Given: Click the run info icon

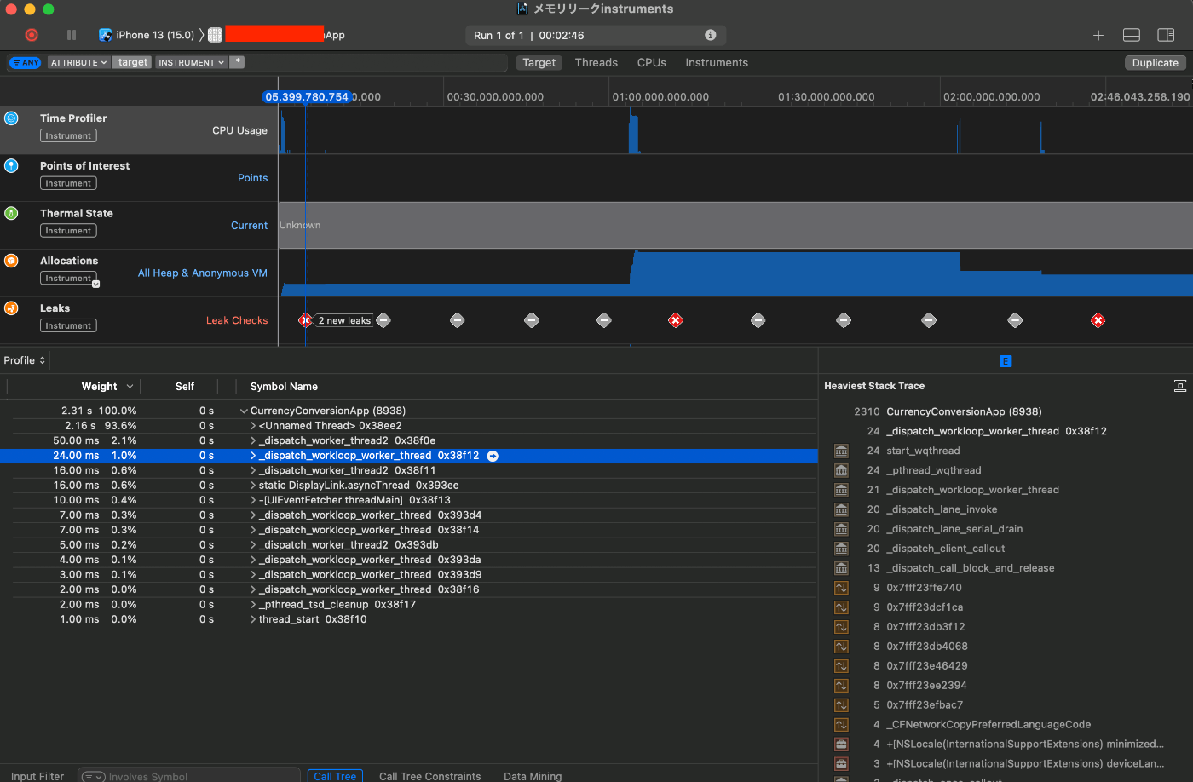Looking at the screenshot, I should pyautogui.click(x=710, y=35).
